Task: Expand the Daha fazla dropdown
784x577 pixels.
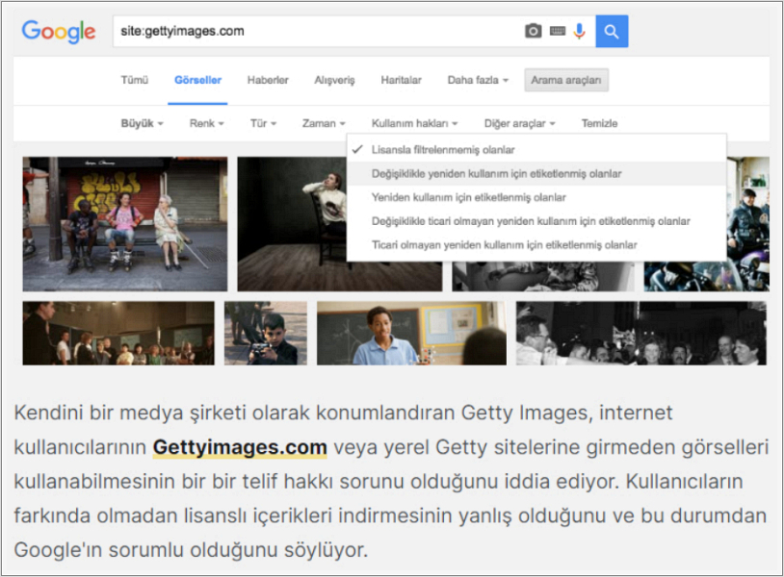Action: 478,80
